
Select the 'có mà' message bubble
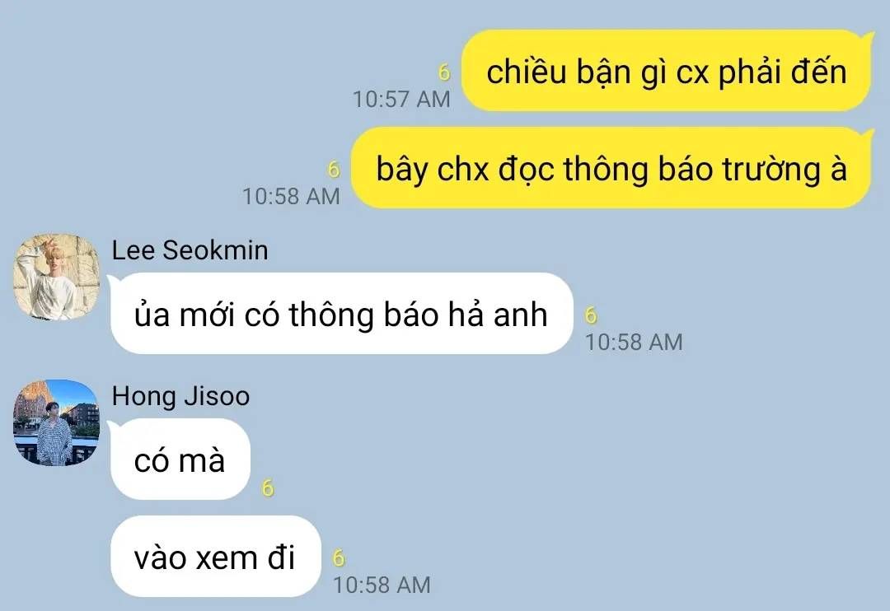tap(180, 459)
